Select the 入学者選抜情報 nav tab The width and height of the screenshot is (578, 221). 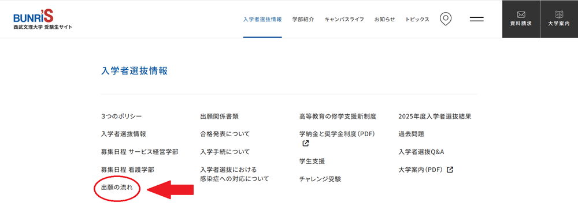(x=262, y=20)
